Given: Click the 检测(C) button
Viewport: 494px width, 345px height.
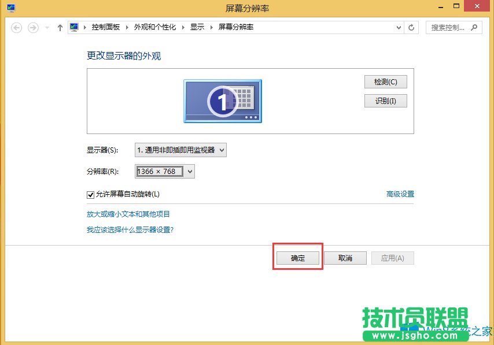Looking at the screenshot, I should 385,81.
